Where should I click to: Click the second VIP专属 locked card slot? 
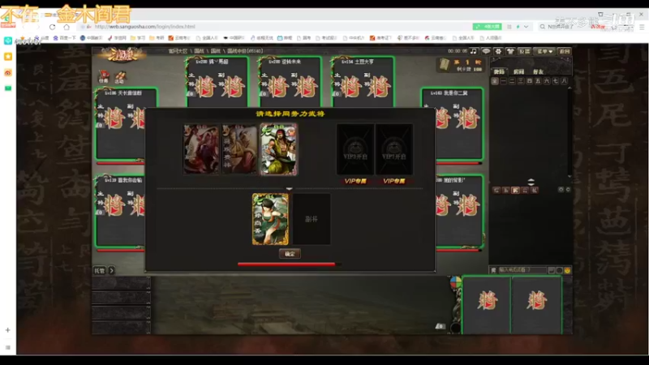(x=394, y=149)
